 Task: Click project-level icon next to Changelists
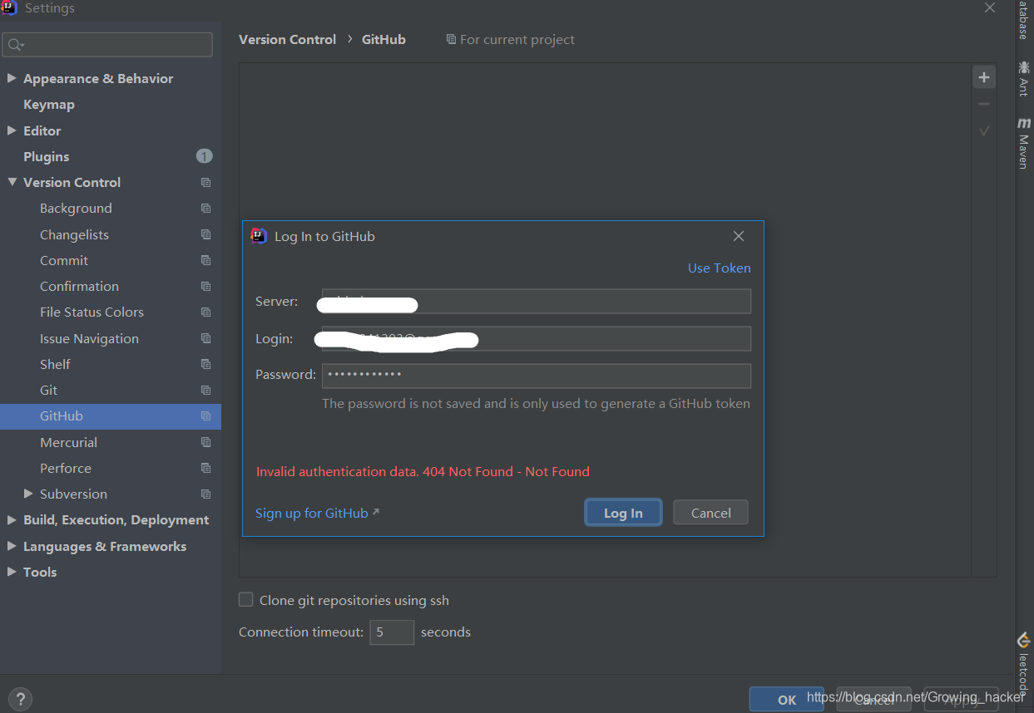205,234
